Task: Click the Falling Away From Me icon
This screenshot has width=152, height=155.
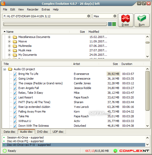Action: point(15,112)
